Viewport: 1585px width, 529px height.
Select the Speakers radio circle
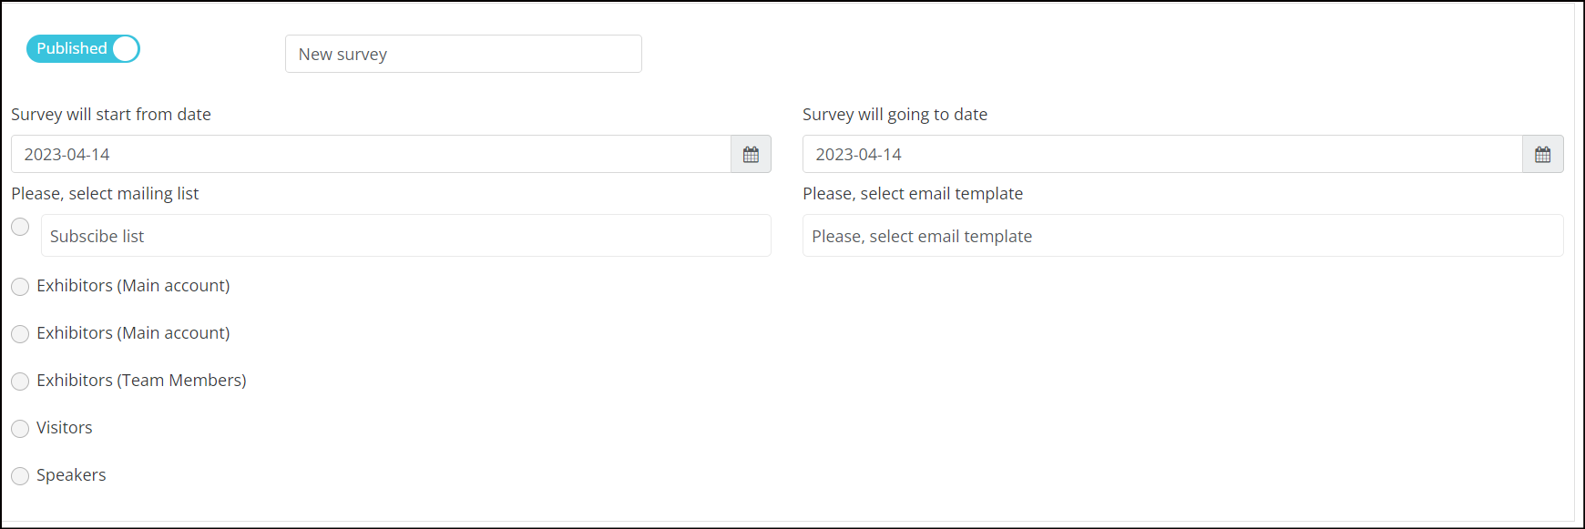click(x=20, y=476)
